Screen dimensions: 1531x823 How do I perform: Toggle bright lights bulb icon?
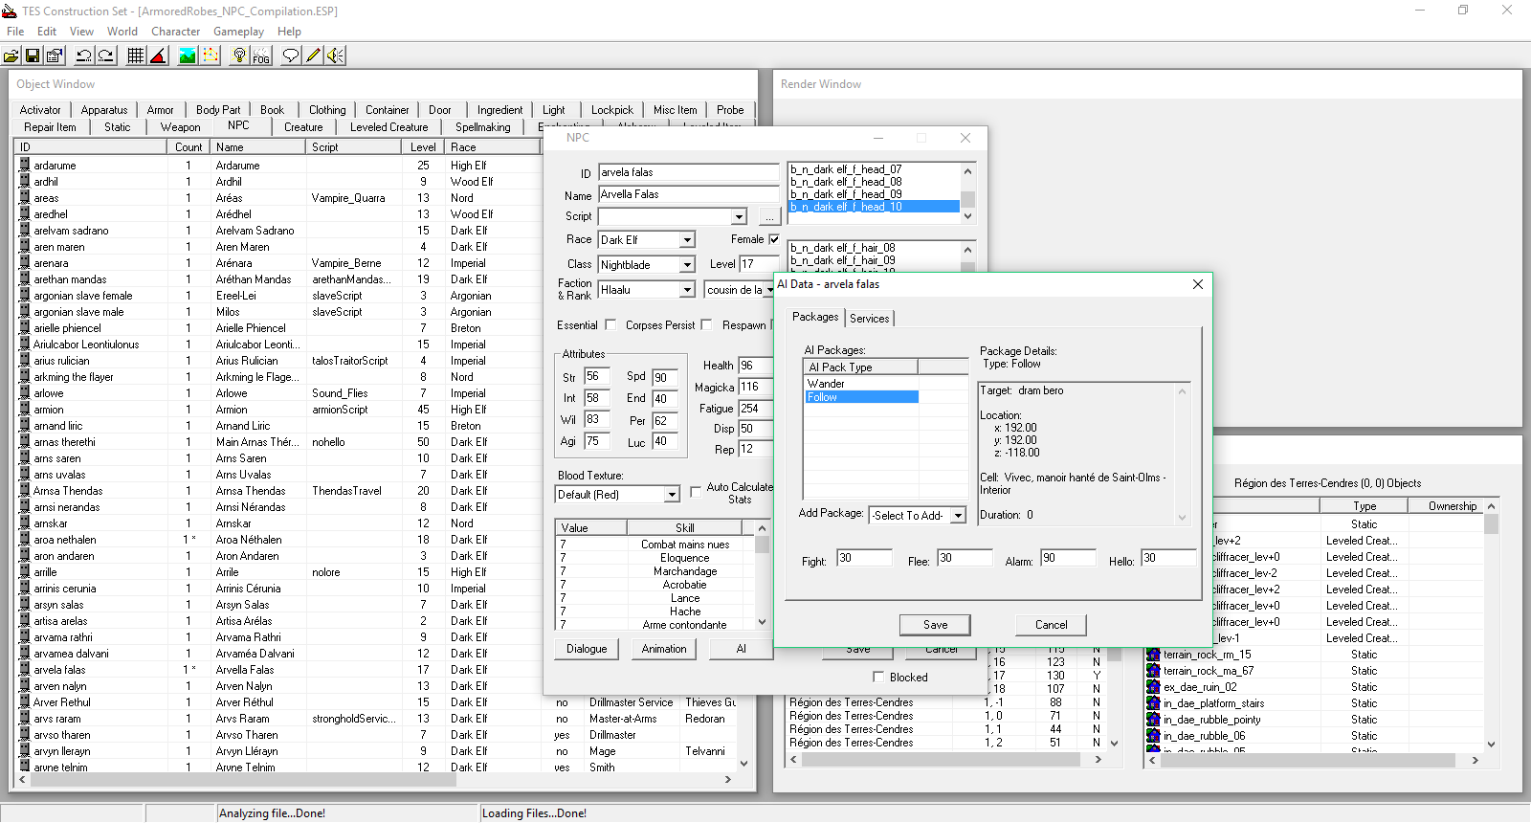[x=239, y=56]
